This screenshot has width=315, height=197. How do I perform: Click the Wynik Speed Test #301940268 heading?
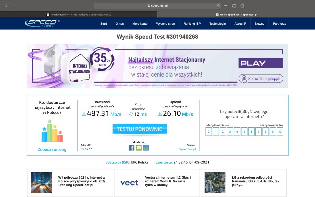click(x=157, y=37)
